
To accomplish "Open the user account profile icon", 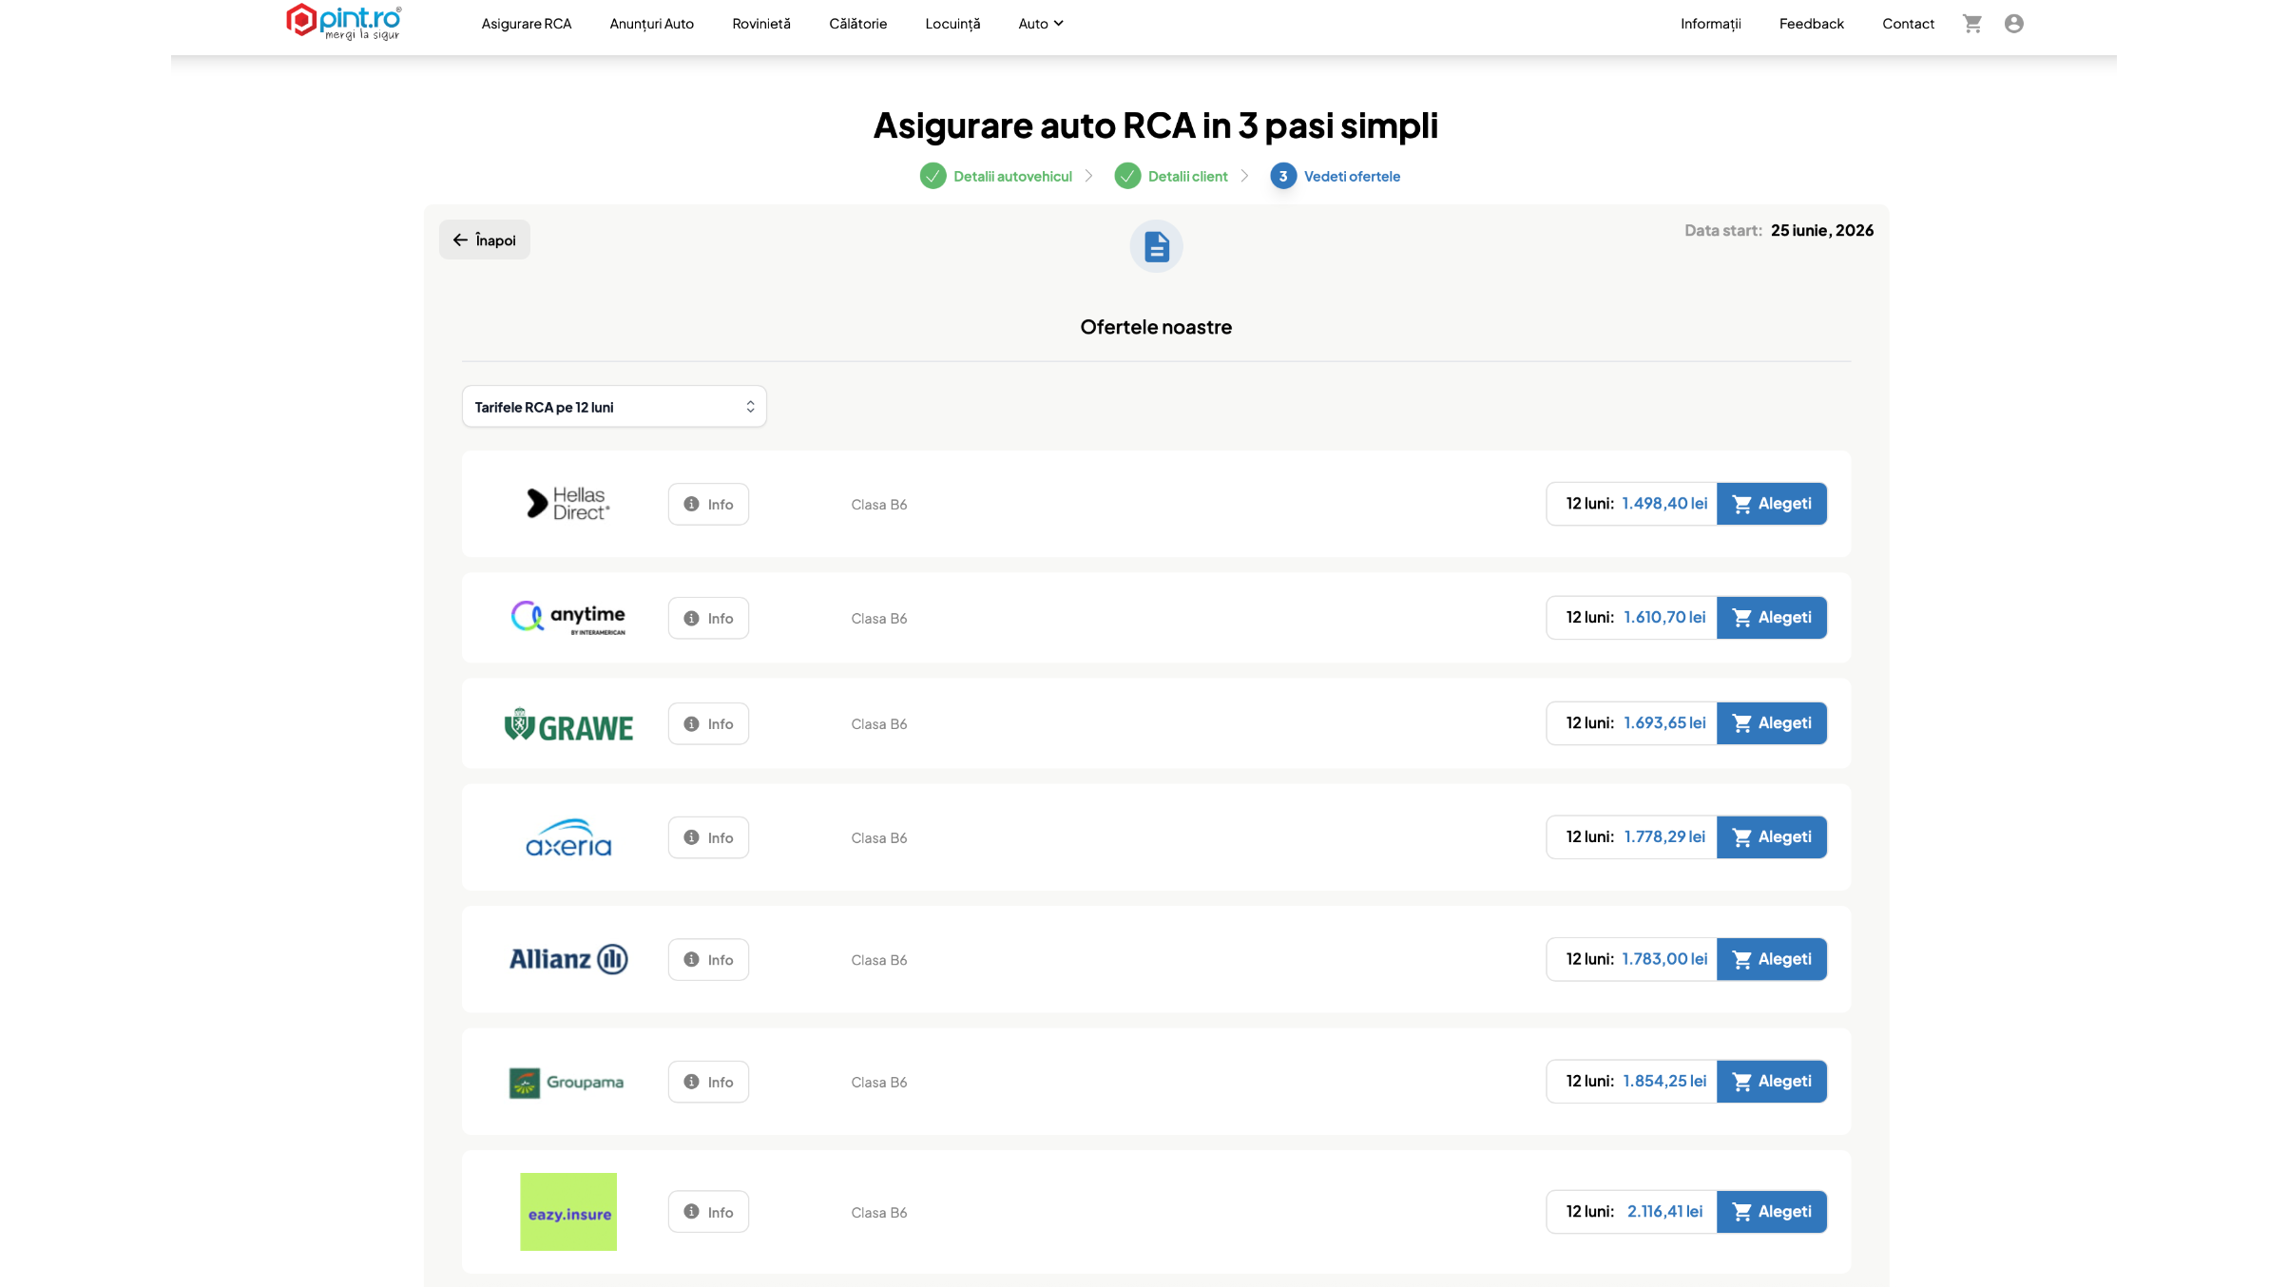I will (x=2013, y=24).
